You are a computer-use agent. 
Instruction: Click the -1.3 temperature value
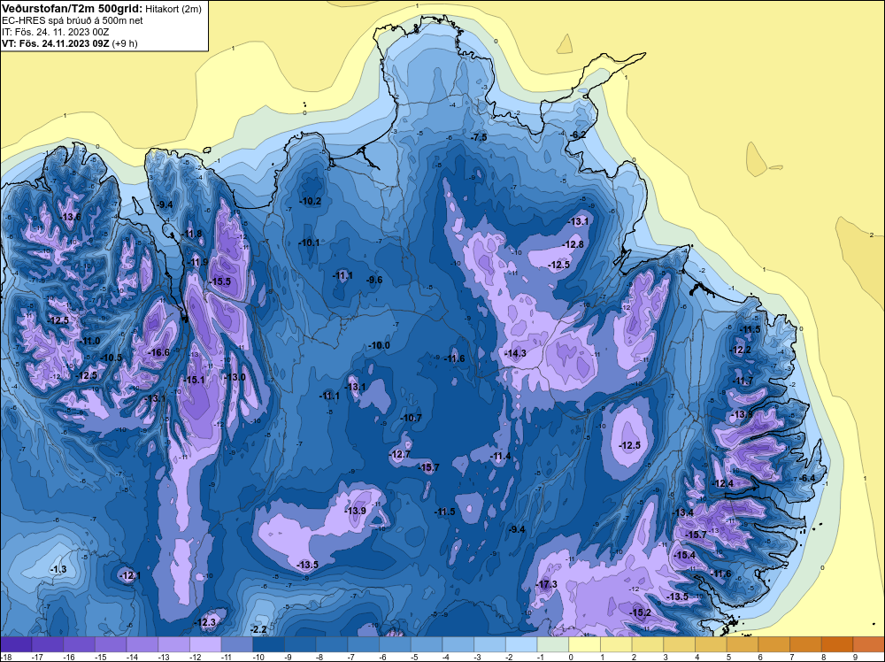click(58, 569)
